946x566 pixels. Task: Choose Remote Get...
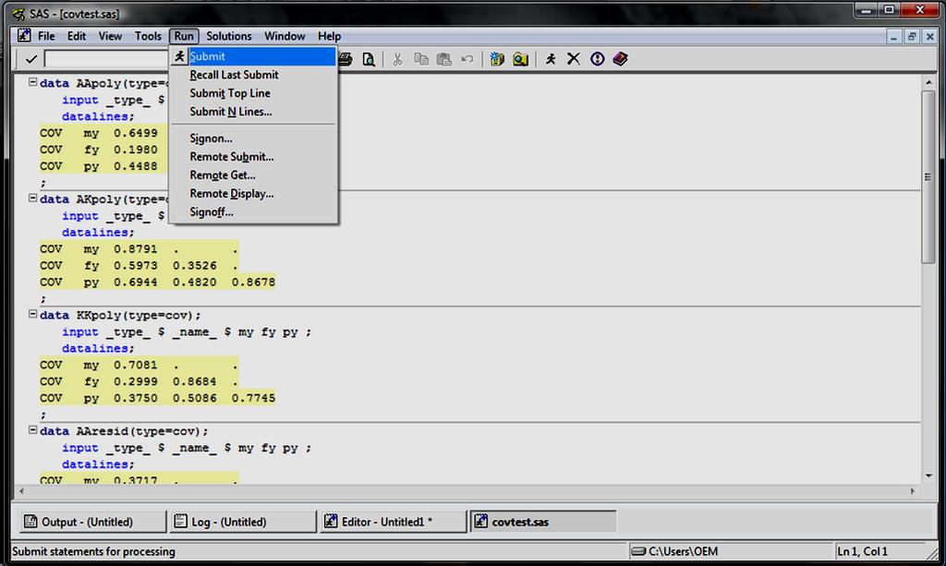click(253, 175)
